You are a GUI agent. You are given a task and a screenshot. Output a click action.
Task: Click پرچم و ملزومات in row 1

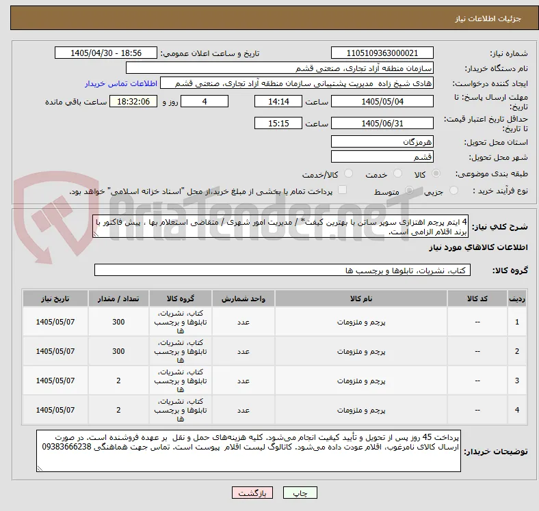[x=361, y=322]
